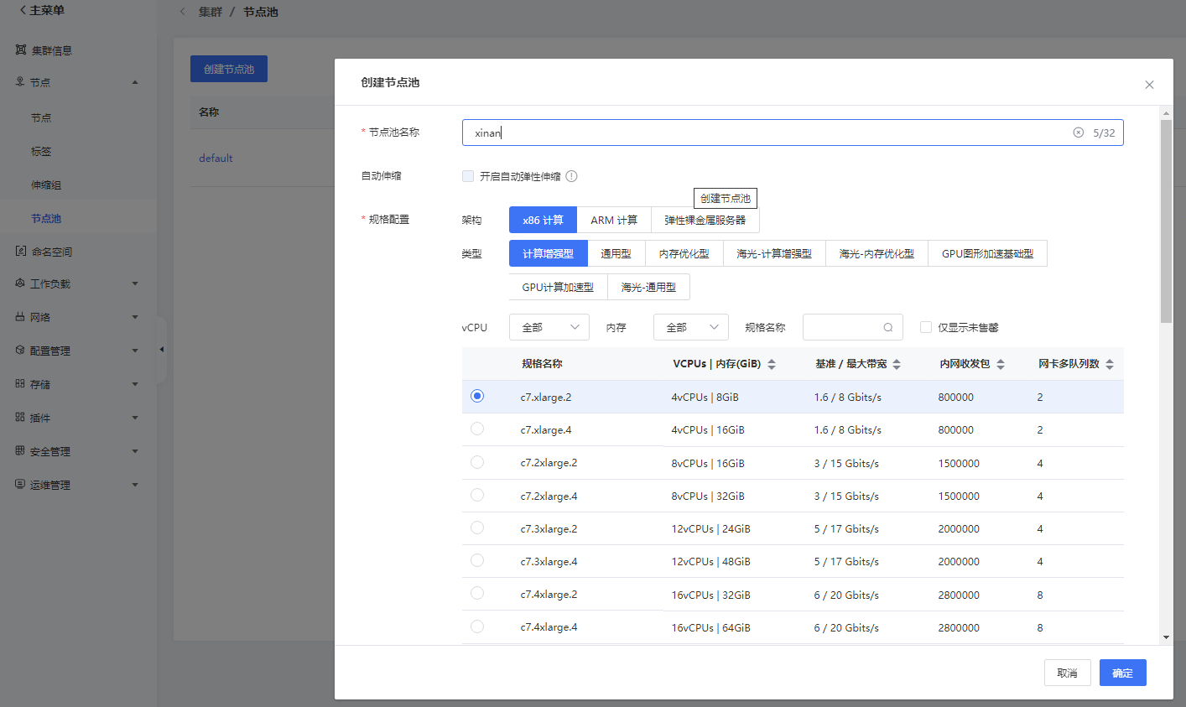This screenshot has height=707, width=1186.
Task: Click the 集群信息 sidebar icon
Action: (21, 50)
